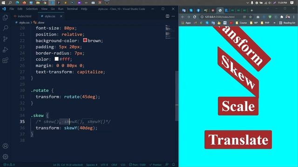Switch to the R. browser tab
This screenshot has width=298, height=167.
pos(226,10)
